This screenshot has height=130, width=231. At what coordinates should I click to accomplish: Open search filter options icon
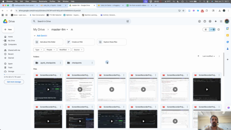pyautogui.click(x=127, y=21)
